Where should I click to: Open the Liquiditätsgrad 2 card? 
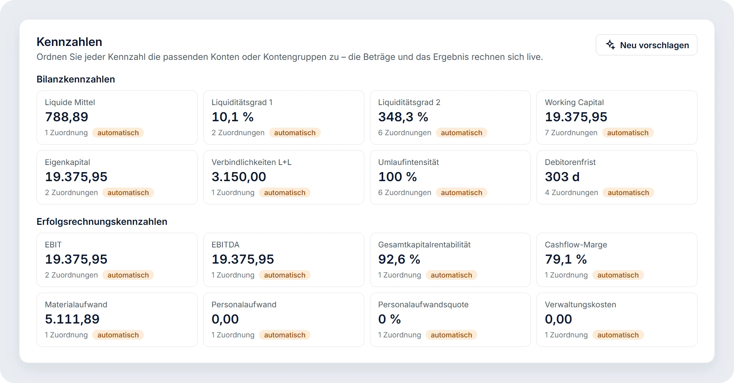click(450, 117)
